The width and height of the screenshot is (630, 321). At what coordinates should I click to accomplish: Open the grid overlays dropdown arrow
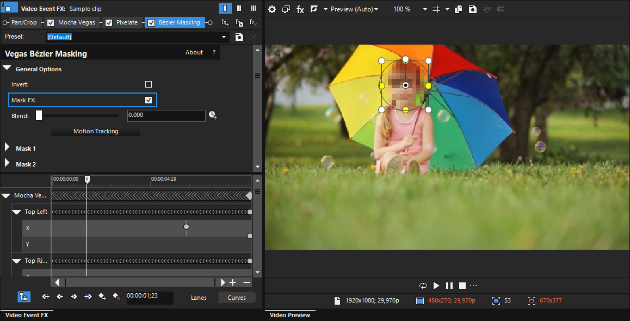(x=447, y=9)
